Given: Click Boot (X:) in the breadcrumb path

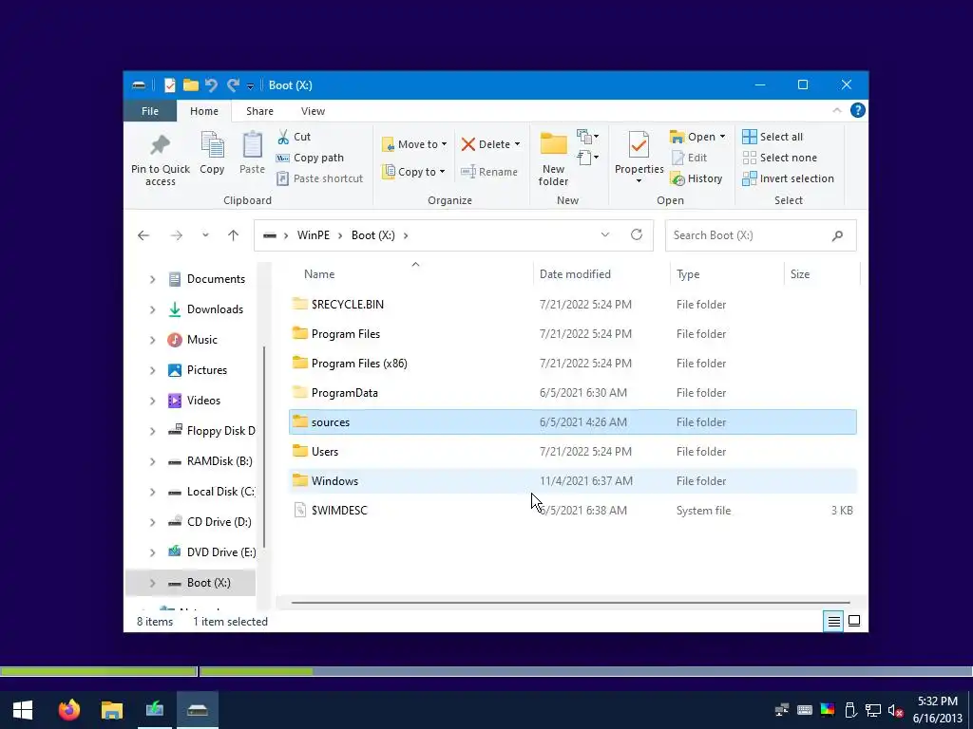Looking at the screenshot, I should [372, 235].
